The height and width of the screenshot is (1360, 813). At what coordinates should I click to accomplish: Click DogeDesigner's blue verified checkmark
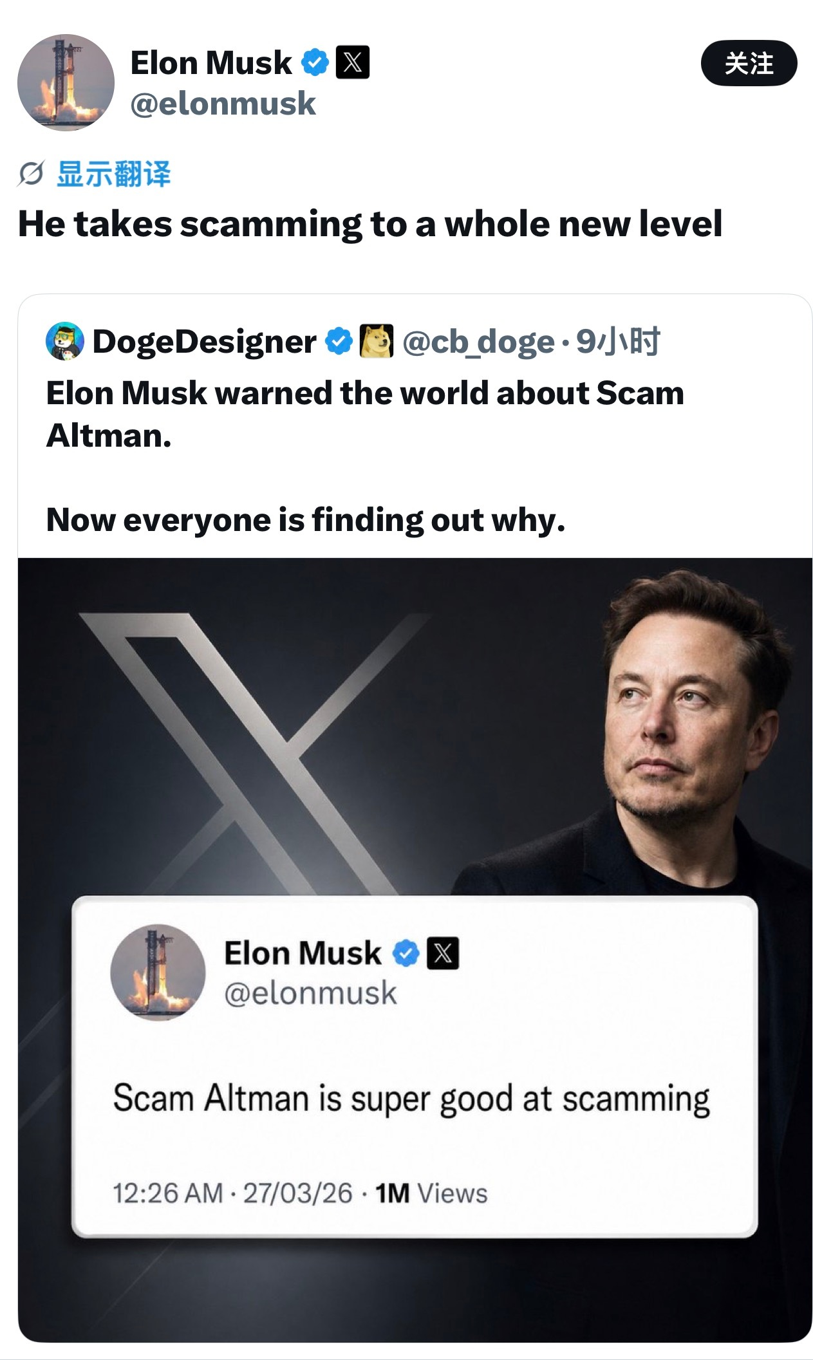tap(339, 341)
